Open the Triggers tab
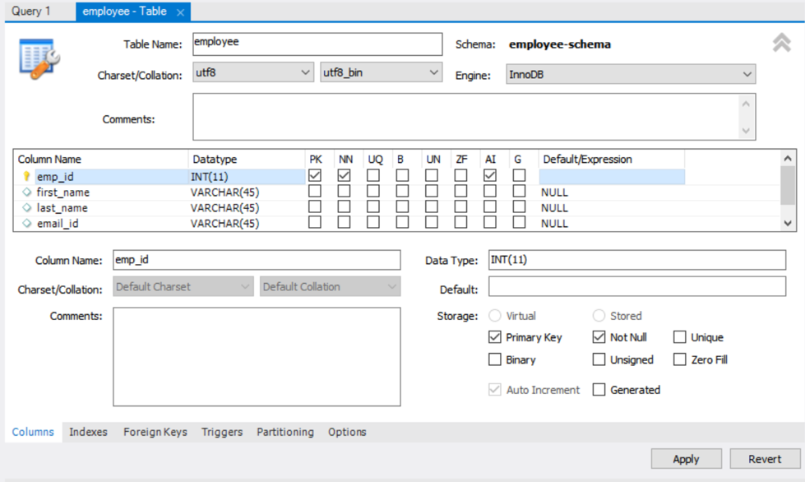This screenshot has height=482, width=805. click(222, 432)
